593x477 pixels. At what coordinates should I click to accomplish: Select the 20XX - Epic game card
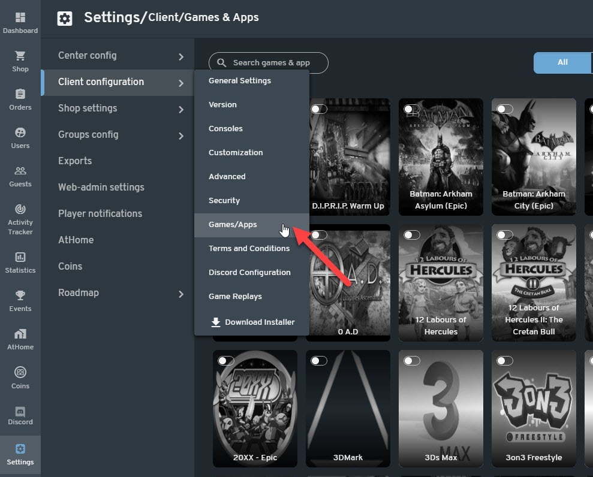pyautogui.click(x=255, y=409)
